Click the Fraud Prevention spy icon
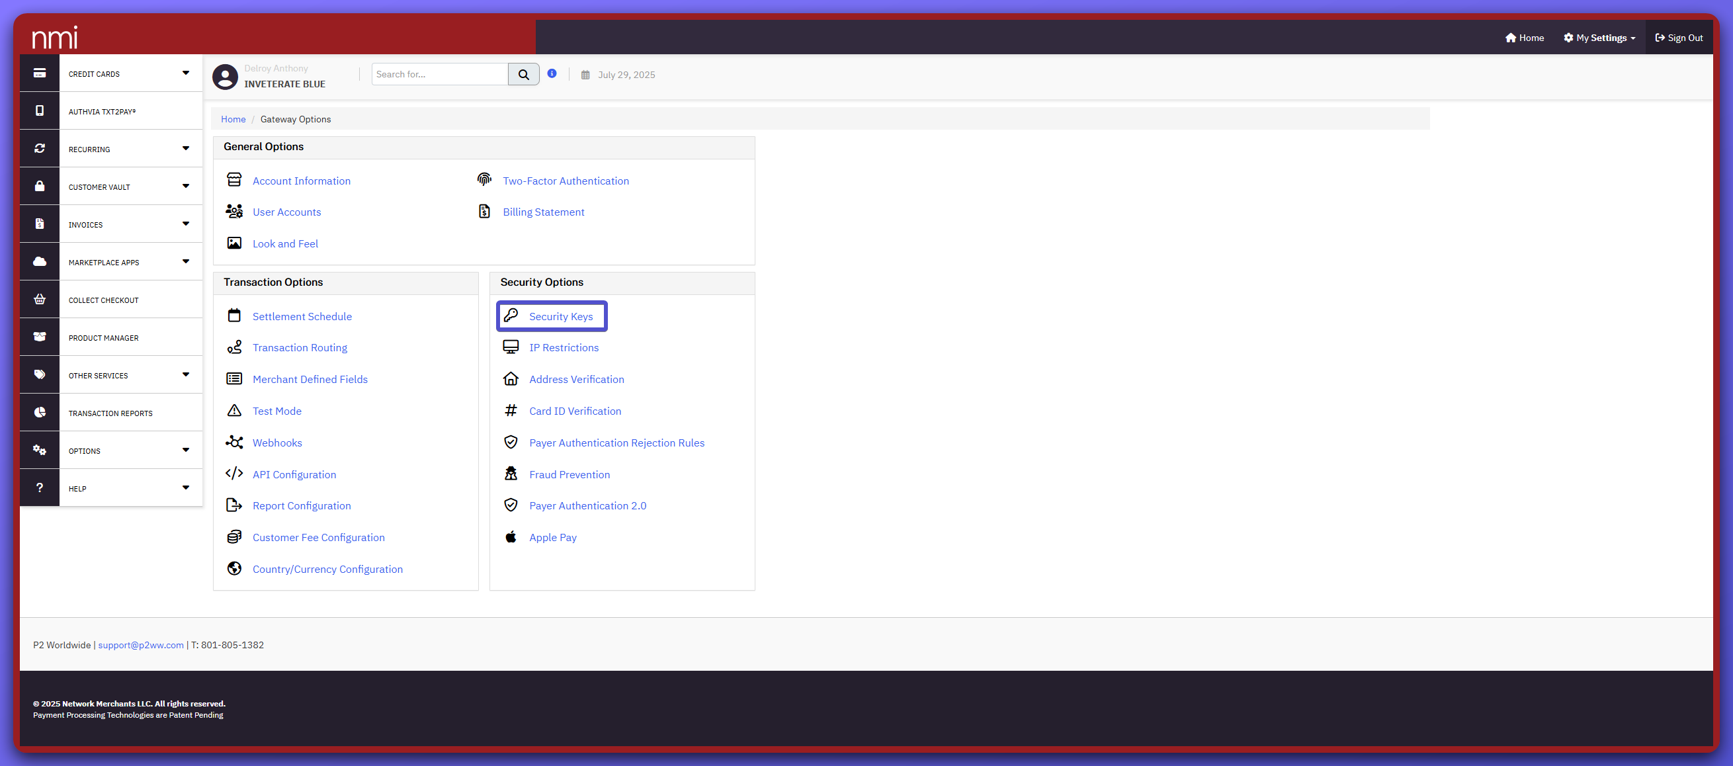1733x766 pixels. pyautogui.click(x=511, y=474)
